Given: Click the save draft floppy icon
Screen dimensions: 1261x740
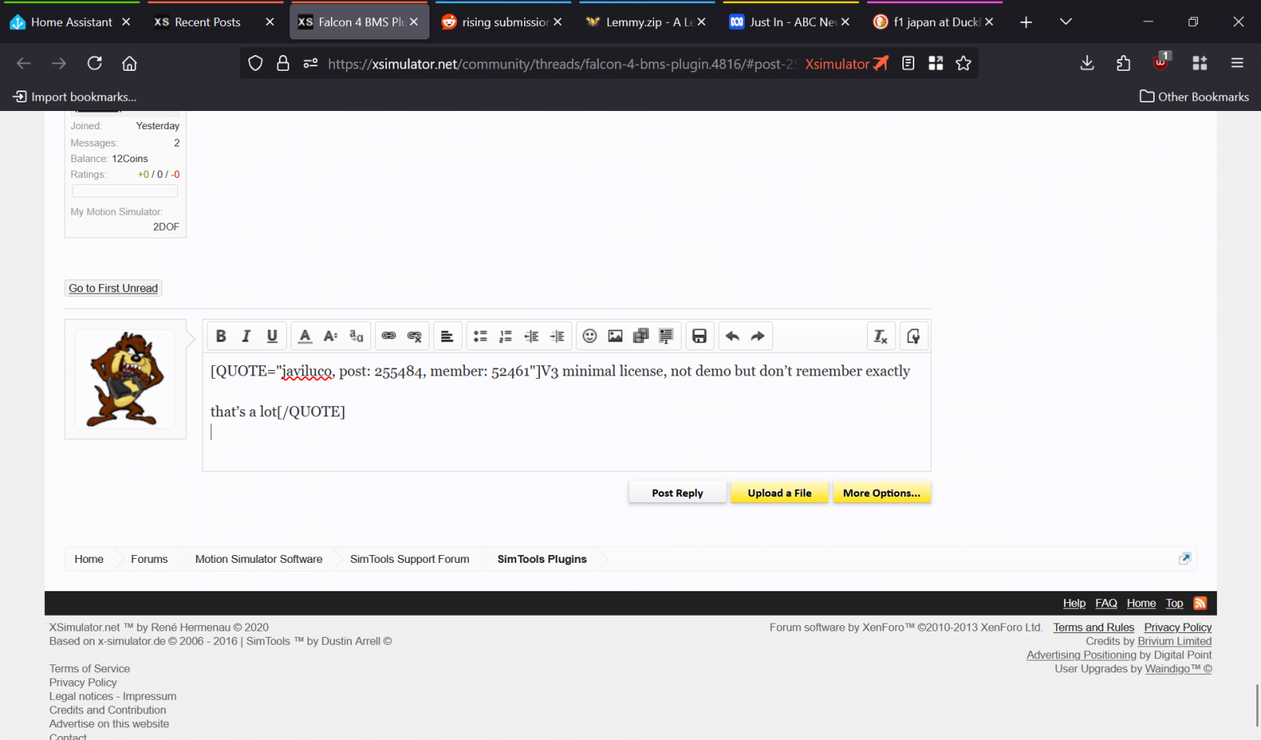Looking at the screenshot, I should coord(699,336).
